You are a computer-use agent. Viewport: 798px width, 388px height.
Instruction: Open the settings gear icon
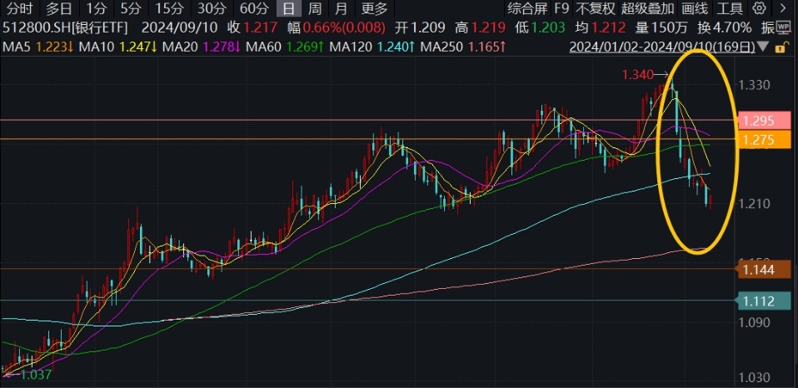(758, 9)
